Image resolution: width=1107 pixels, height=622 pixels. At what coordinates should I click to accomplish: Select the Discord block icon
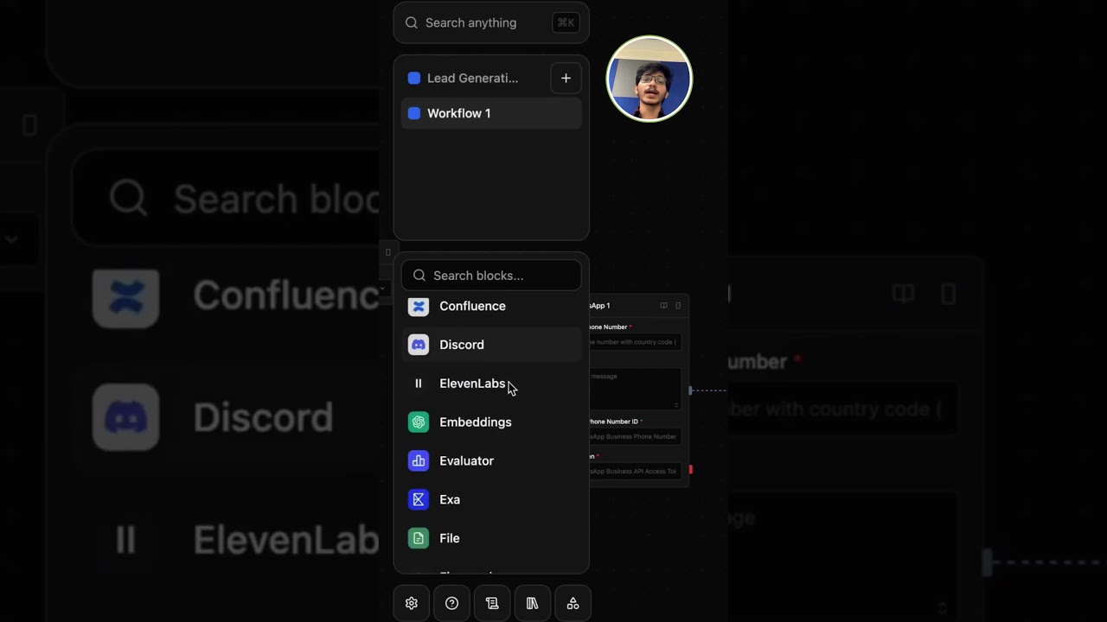pyautogui.click(x=419, y=345)
